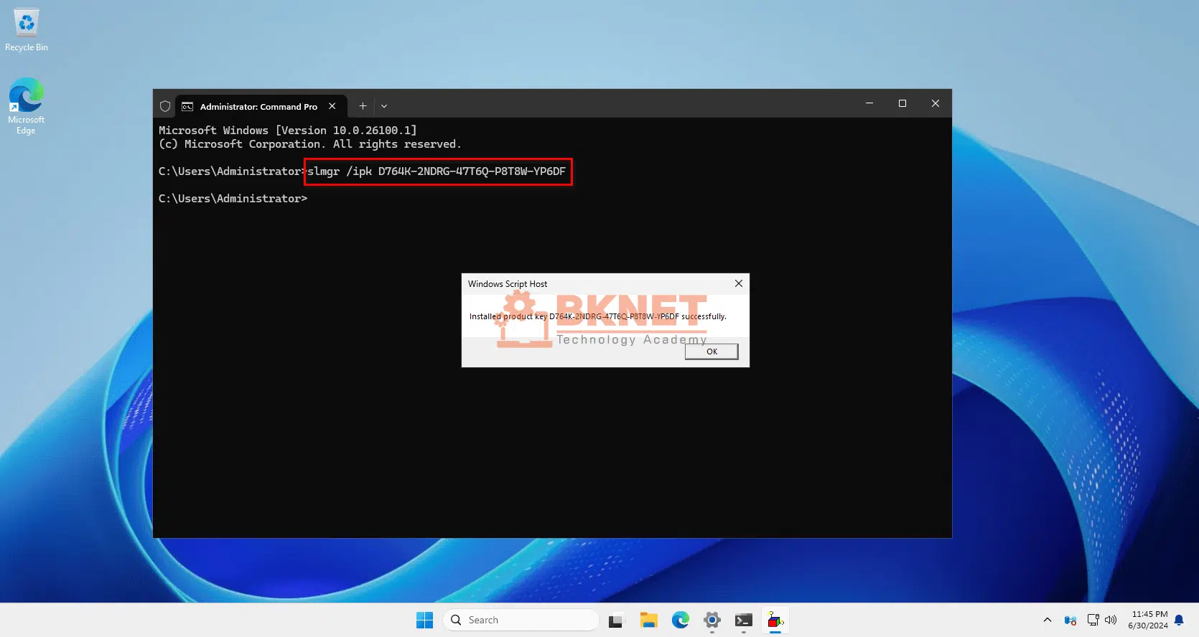Expand the terminal profile dropdown arrow

pos(384,105)
